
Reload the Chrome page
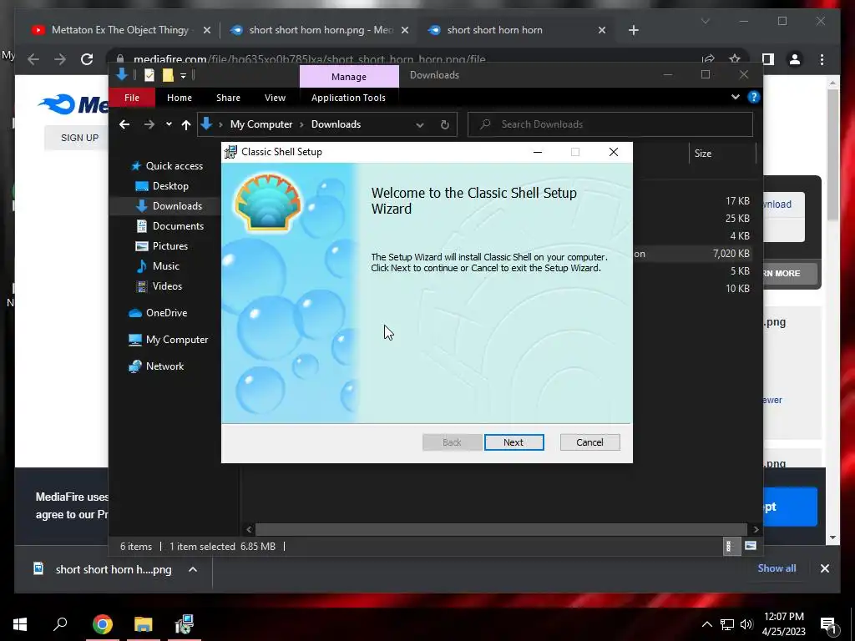87,59
